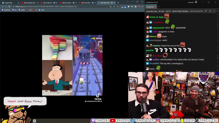Click username catamount23 in chat
Image resolution: width=219 pixels, height=123 pixels.
point(158,28)
